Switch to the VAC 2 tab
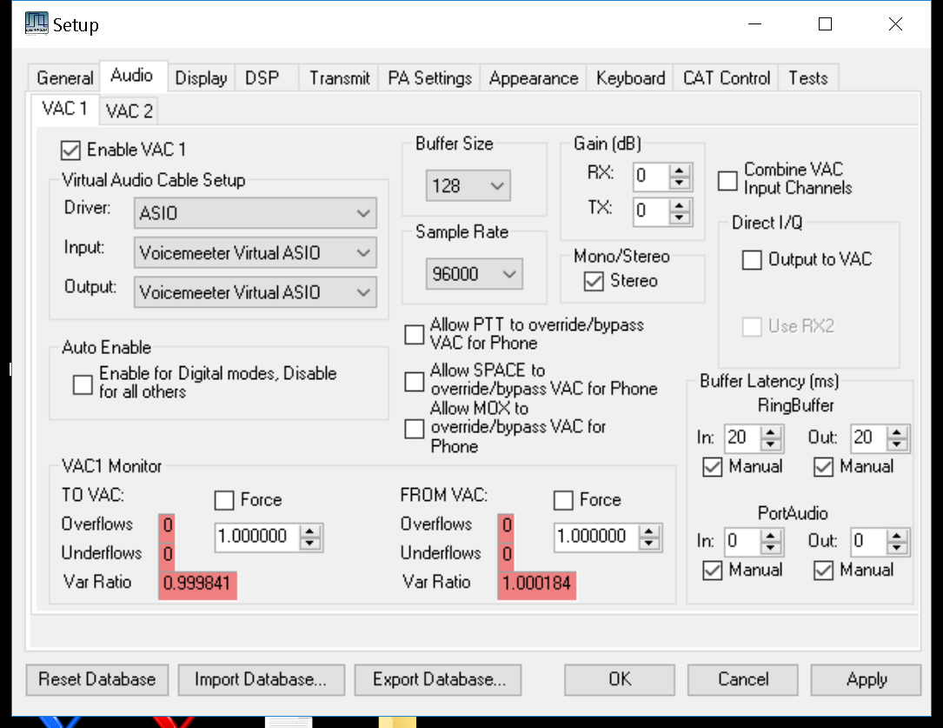 coord(129,111)
